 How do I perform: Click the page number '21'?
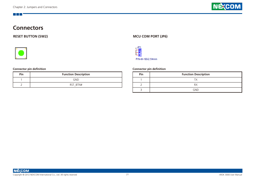[127, 174]
